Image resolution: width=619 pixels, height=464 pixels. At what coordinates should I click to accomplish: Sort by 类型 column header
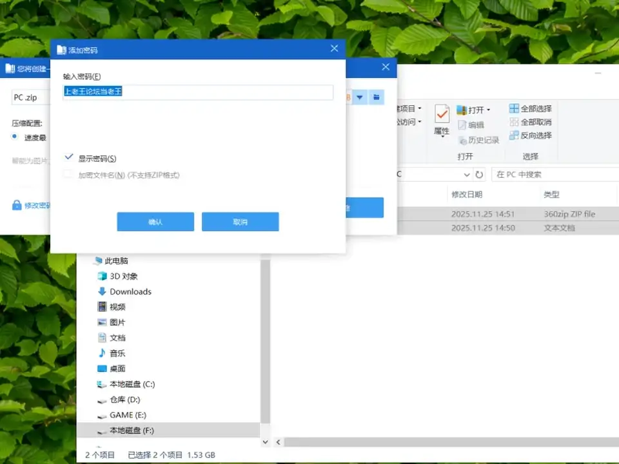point(551,195)
